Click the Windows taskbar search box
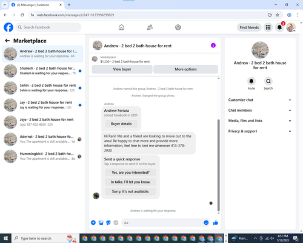This screenshot has height=243, width=303. pyautogui.click(x=45, y=238)
